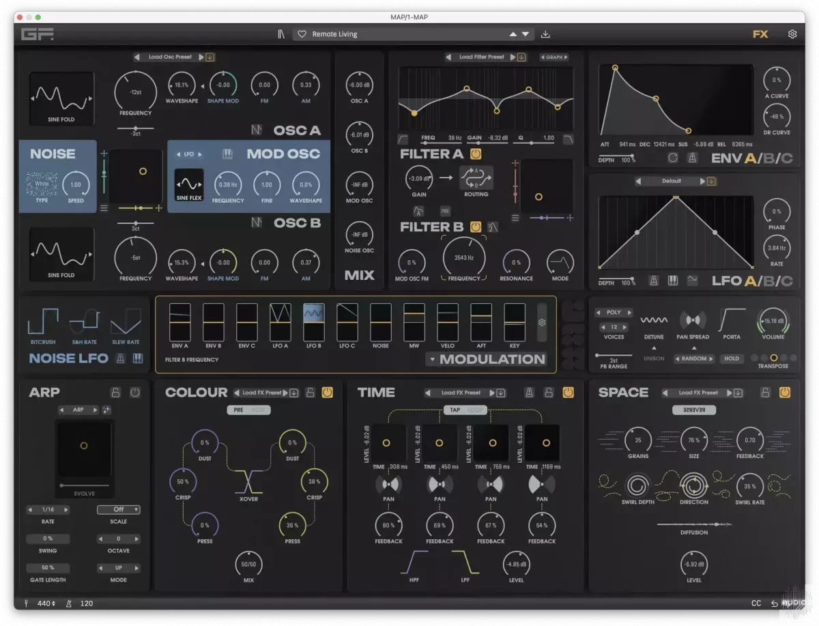Toggle the Filter B power button

(476, 227)
